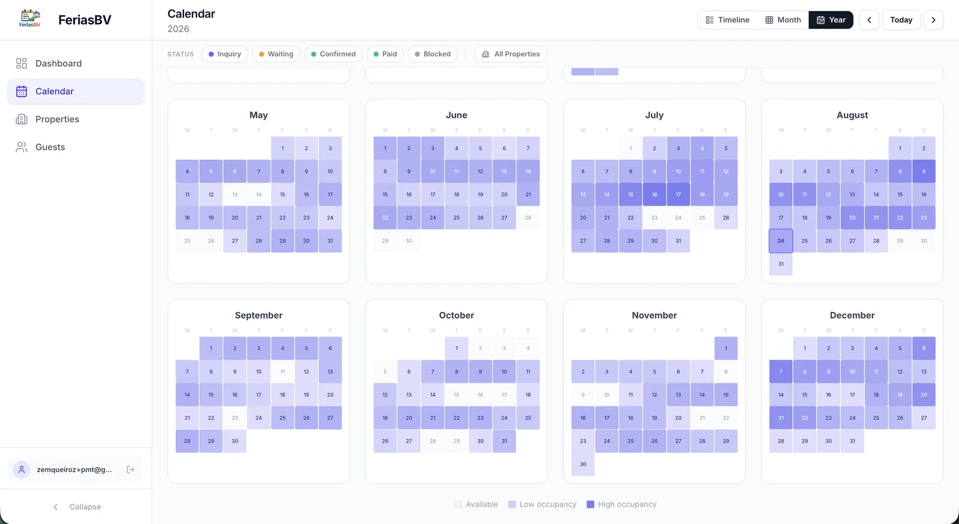The height and width of the screenshot is (524, 959).
Task: Open Properties from the sidebar
Action: 76,119
